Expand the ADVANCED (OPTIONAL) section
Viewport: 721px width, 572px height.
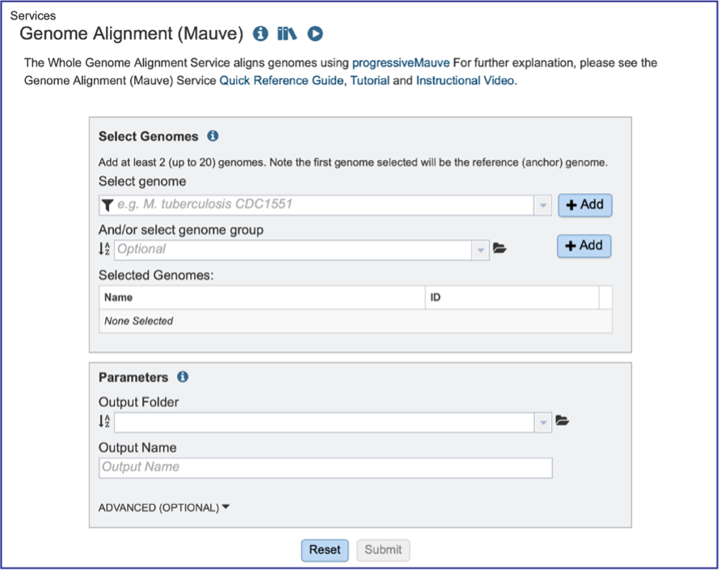click(164, 507)
